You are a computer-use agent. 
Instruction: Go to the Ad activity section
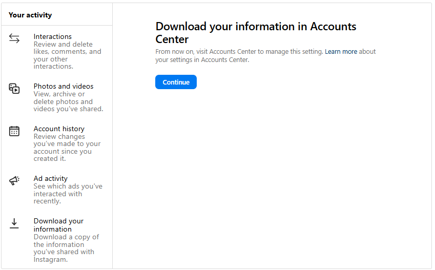[57, 190]
